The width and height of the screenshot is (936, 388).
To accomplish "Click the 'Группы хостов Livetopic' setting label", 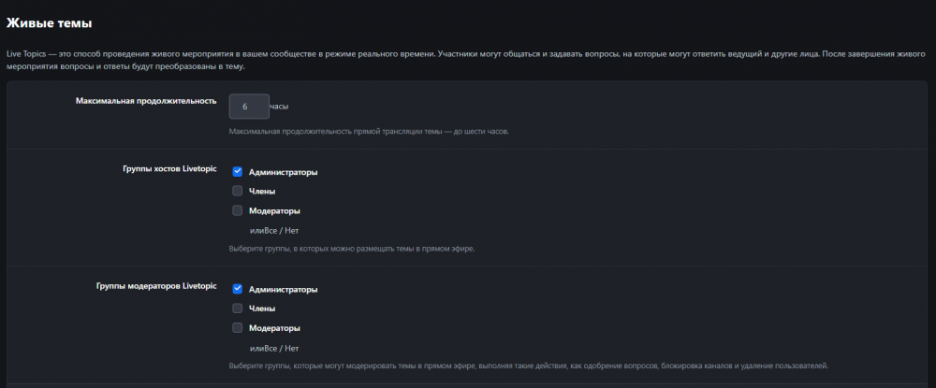I will (x=169, y=169).
